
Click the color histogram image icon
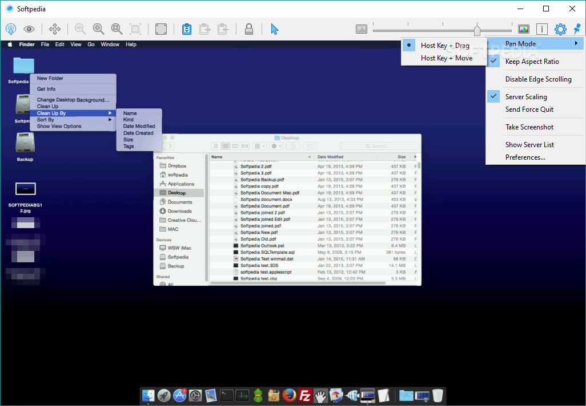click(524, 29)
